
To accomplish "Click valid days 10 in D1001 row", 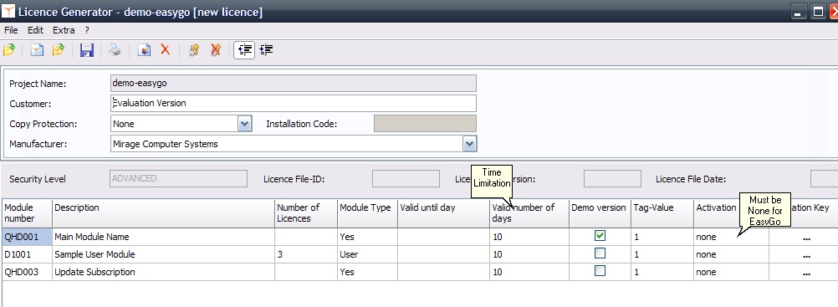I will point(529,254).
